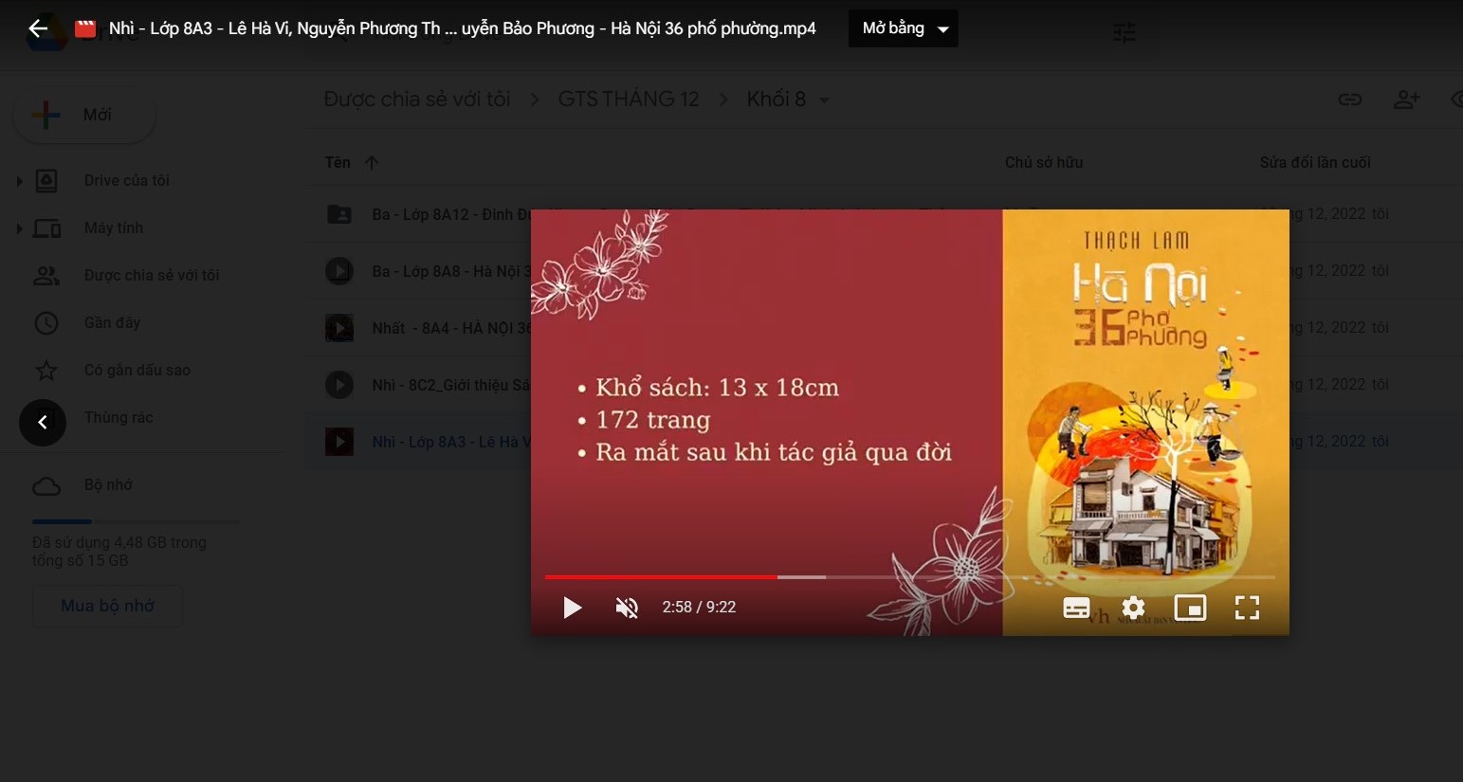Image resolution: width=1463 pixels, height=782 pixels.
Task: Select the 'Ba - Lớp 8A8 - Hà Nội' file
Action: pyautogui.click(x=884, y=271)
